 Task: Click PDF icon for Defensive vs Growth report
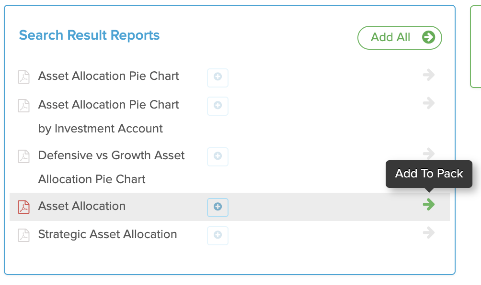tap(23, 156)
